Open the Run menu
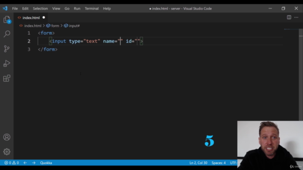This screenshot has width=303, height=170. pyautogui.click(x=77, y=8)
